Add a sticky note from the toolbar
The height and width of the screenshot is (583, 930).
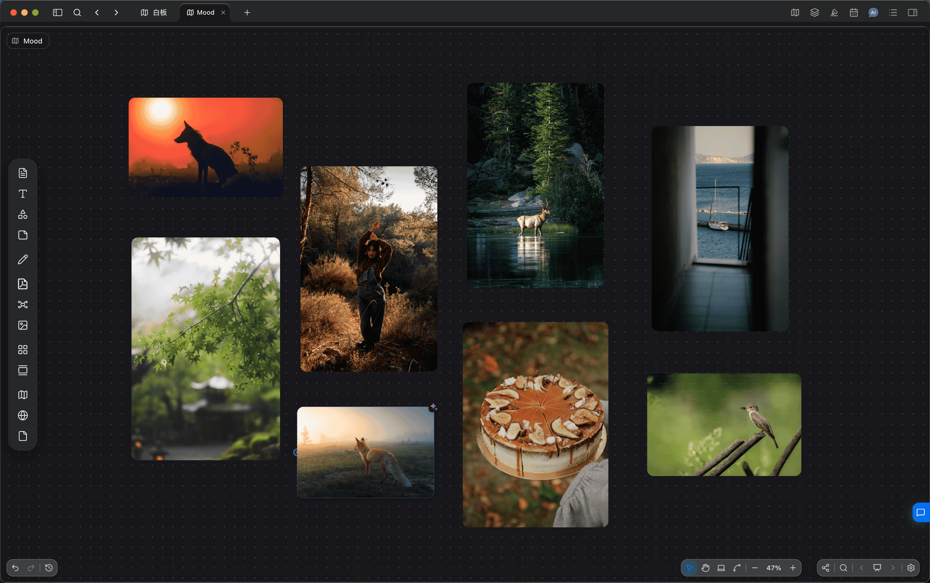click(x=23, y=235)
